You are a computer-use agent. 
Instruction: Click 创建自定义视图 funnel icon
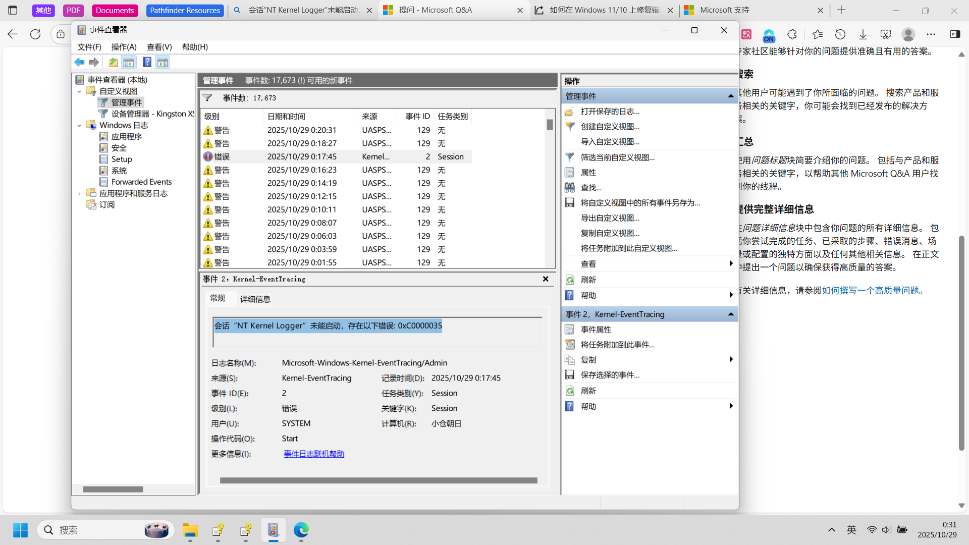(x=570, y=127)
